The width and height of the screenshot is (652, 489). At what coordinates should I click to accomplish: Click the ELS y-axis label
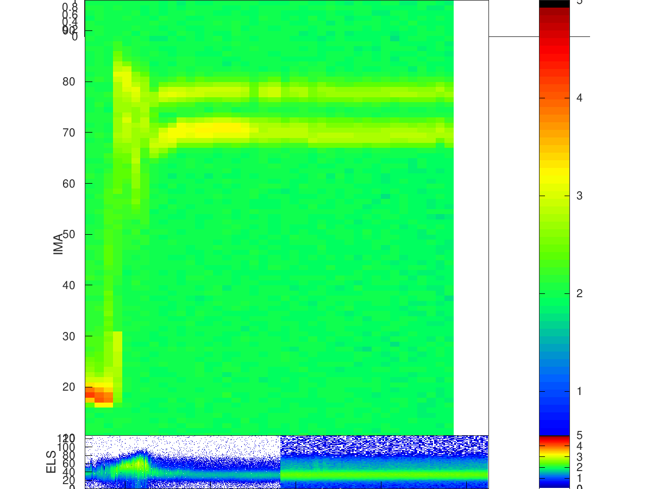coord(52,461)
